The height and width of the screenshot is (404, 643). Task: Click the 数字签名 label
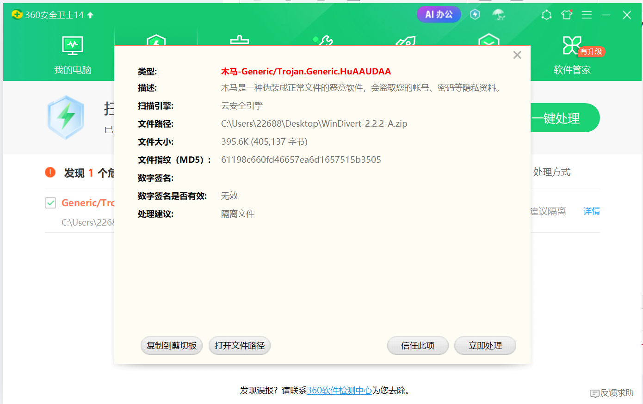pyautogui.click(x=155, y=178)
